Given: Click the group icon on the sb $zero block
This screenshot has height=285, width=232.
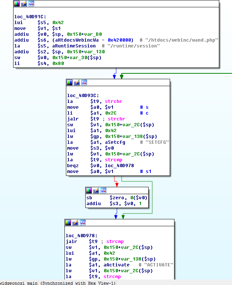Looking at the screenshot, I should tap(103, 190).
